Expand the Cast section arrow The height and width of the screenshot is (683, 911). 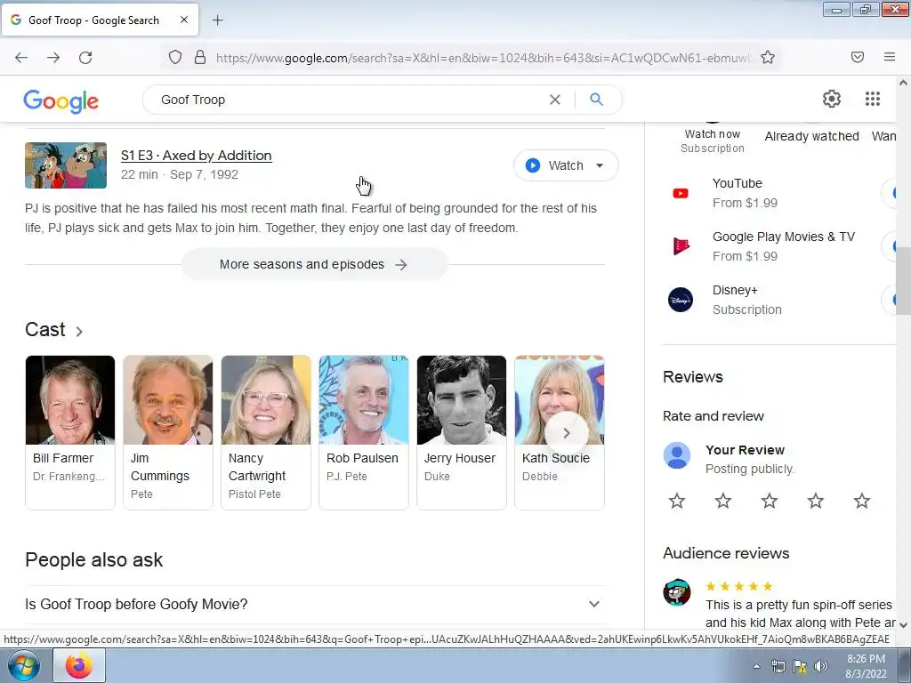point(79,331)
